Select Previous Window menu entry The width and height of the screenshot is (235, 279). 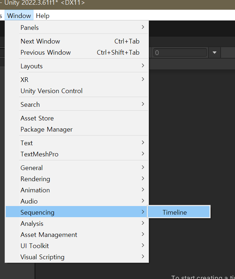point(77,52)
